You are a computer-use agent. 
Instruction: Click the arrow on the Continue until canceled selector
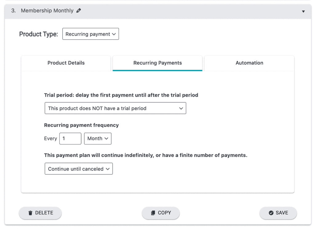point(108,168)
